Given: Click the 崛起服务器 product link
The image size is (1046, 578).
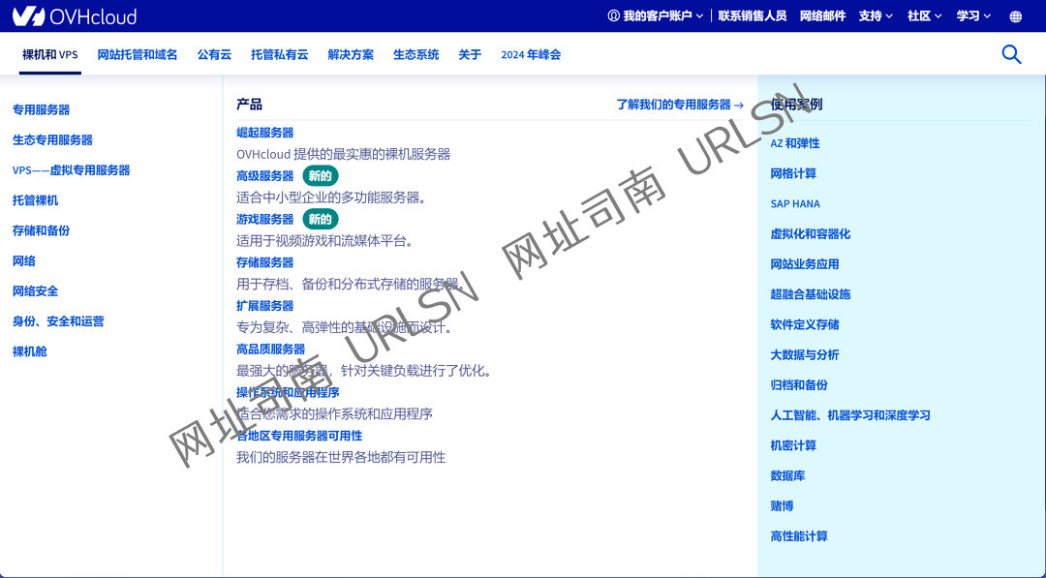Looking at the screenshot, I should coord(264,133).
